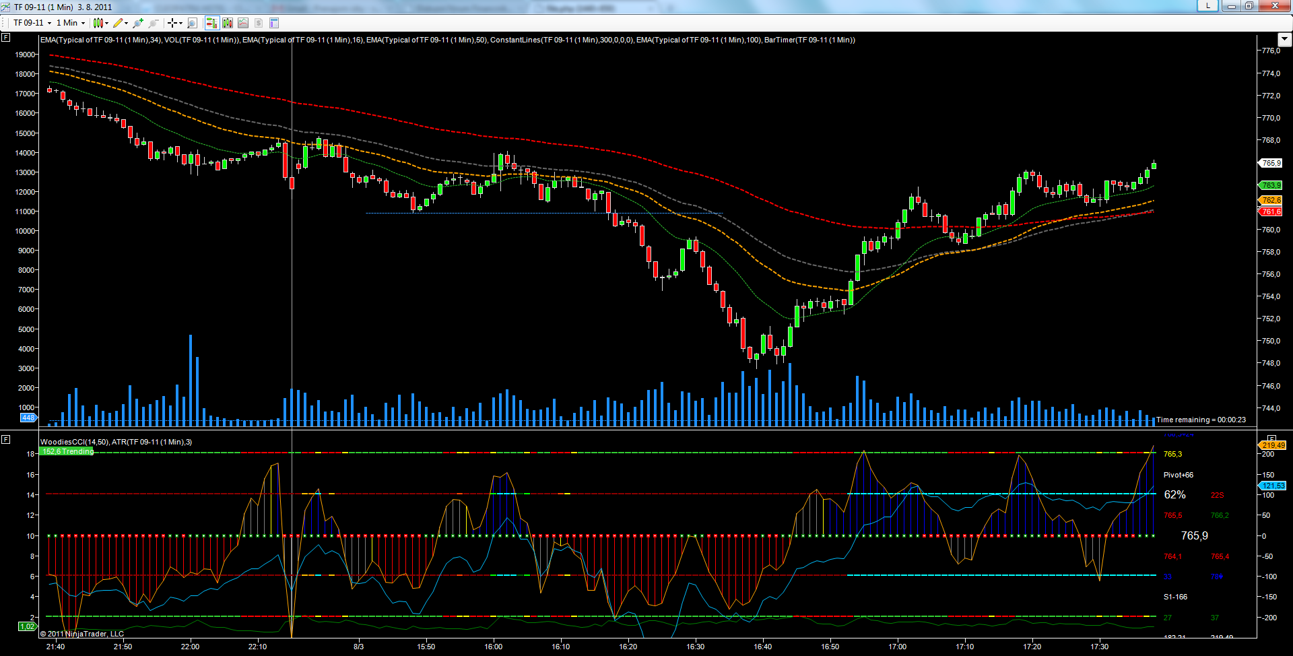Image resolution: width=1293 pixels, height=656 pixels.
Task: Click the red 761,6 EMA price tag
Action: click(1271, 211)
